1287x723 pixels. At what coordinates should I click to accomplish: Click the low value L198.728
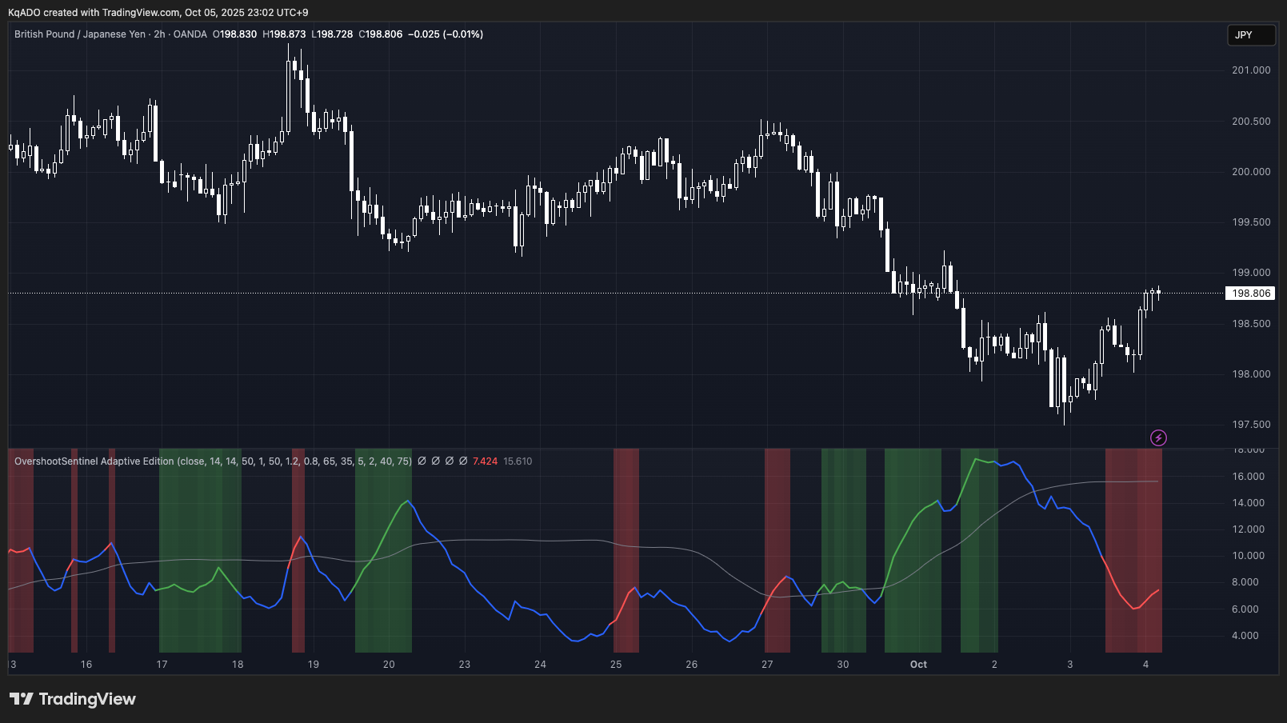(x=332, y=34)
